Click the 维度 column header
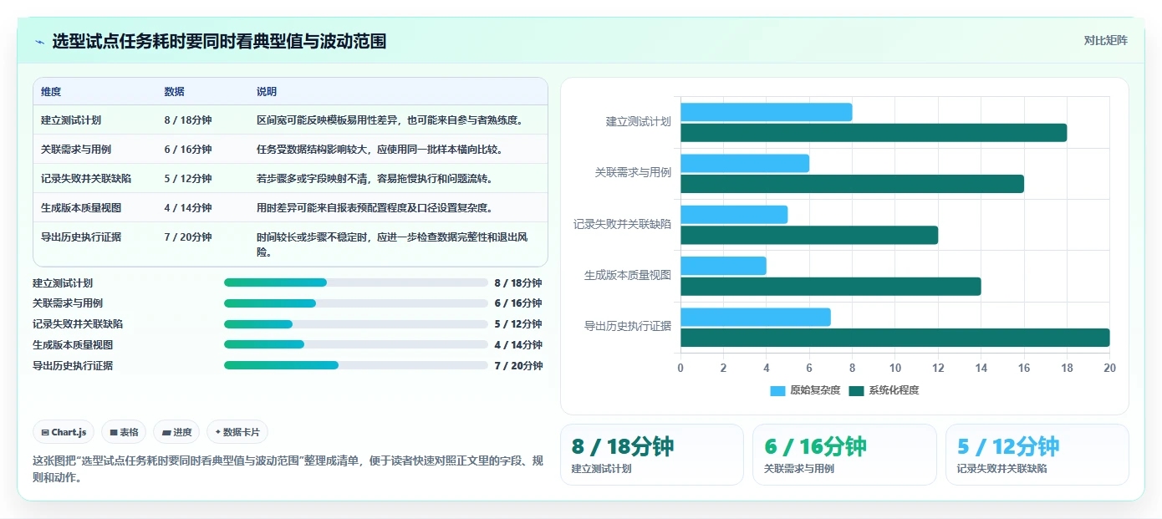Viewport: 1162px width, 519px height. (x=51, y=92)
